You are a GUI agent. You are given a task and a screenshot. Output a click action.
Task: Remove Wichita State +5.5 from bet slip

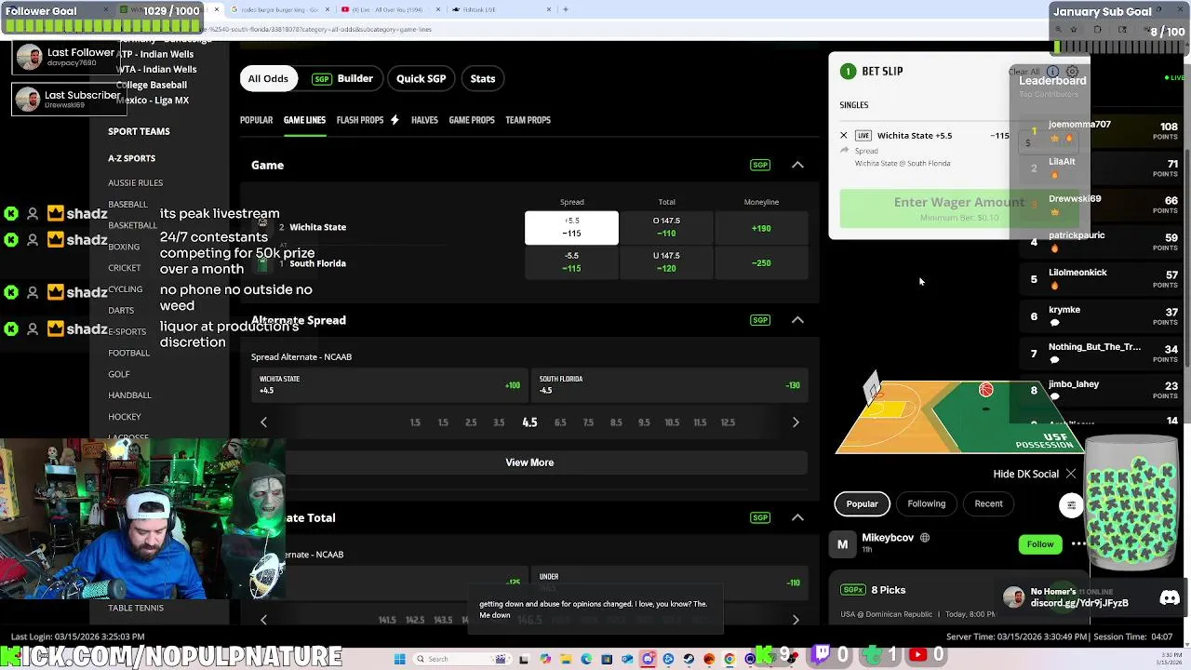pyautogui.click(x=844, y=136)
